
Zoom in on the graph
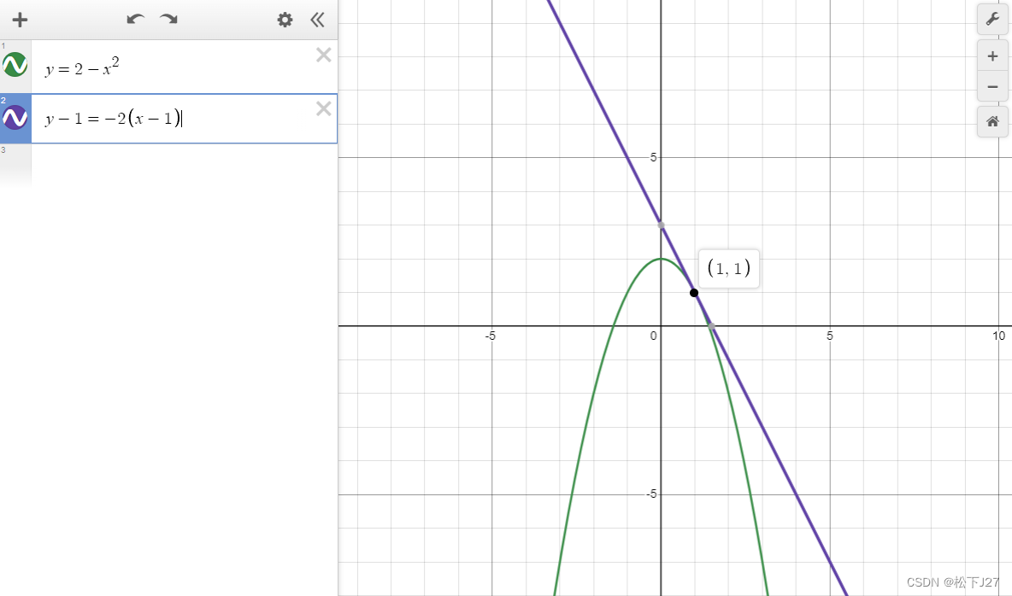click(992, 56)
